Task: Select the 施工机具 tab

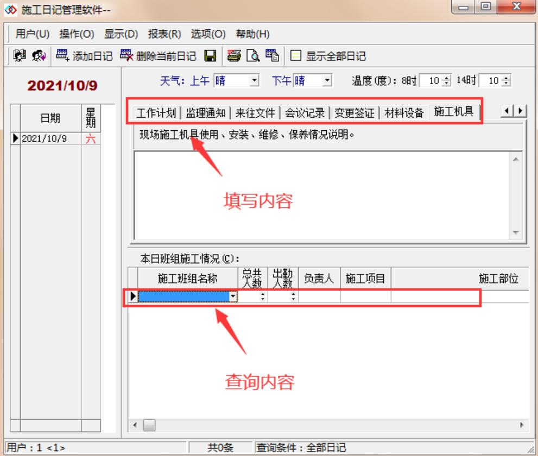Action: 454,111
